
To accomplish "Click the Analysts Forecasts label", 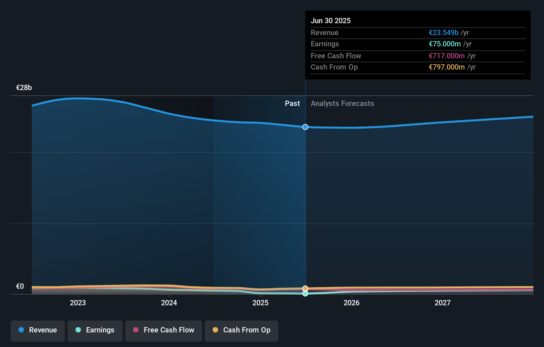I will pos(342,103).
